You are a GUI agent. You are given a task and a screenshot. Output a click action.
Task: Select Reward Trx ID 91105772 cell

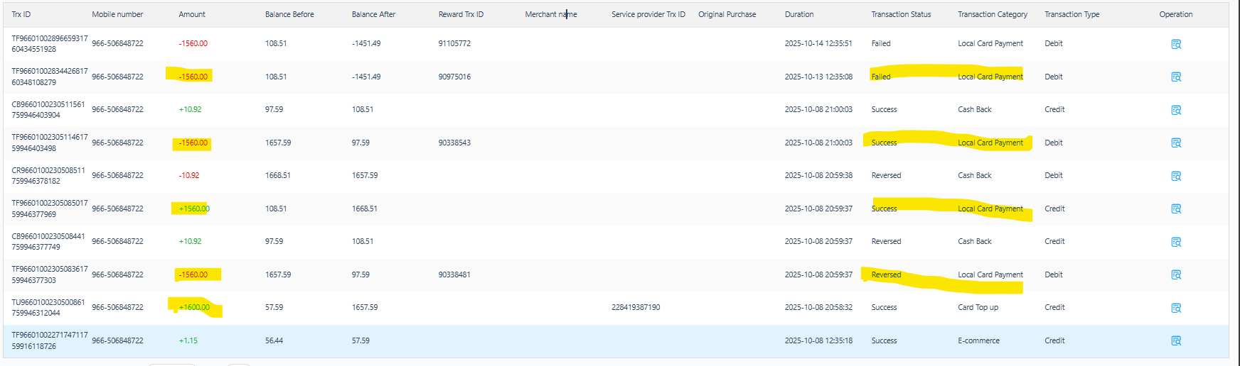[454, 43]
